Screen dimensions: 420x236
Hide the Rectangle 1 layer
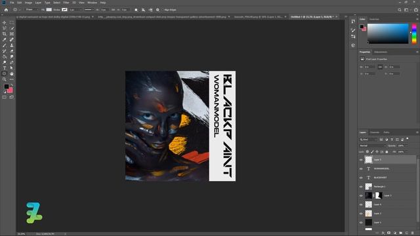pyautogui.click(x=361, y=187)
